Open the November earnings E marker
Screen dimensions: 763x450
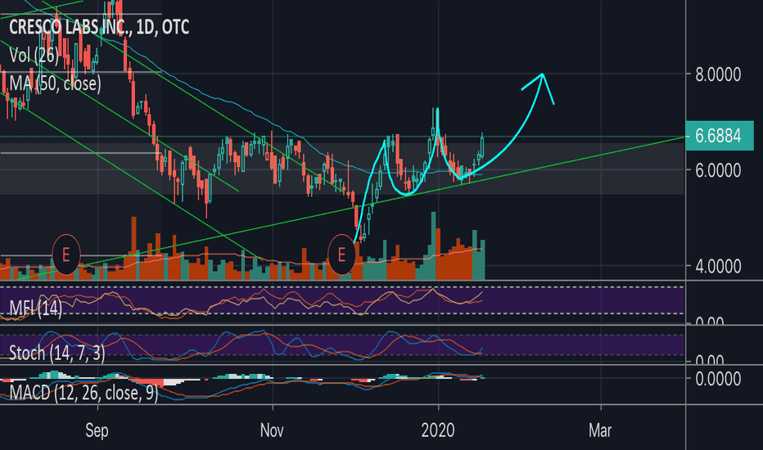tap(341, 254)
